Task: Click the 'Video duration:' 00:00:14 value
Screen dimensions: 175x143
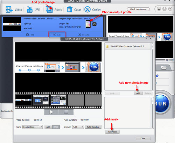Action: [x=38, y=120]
